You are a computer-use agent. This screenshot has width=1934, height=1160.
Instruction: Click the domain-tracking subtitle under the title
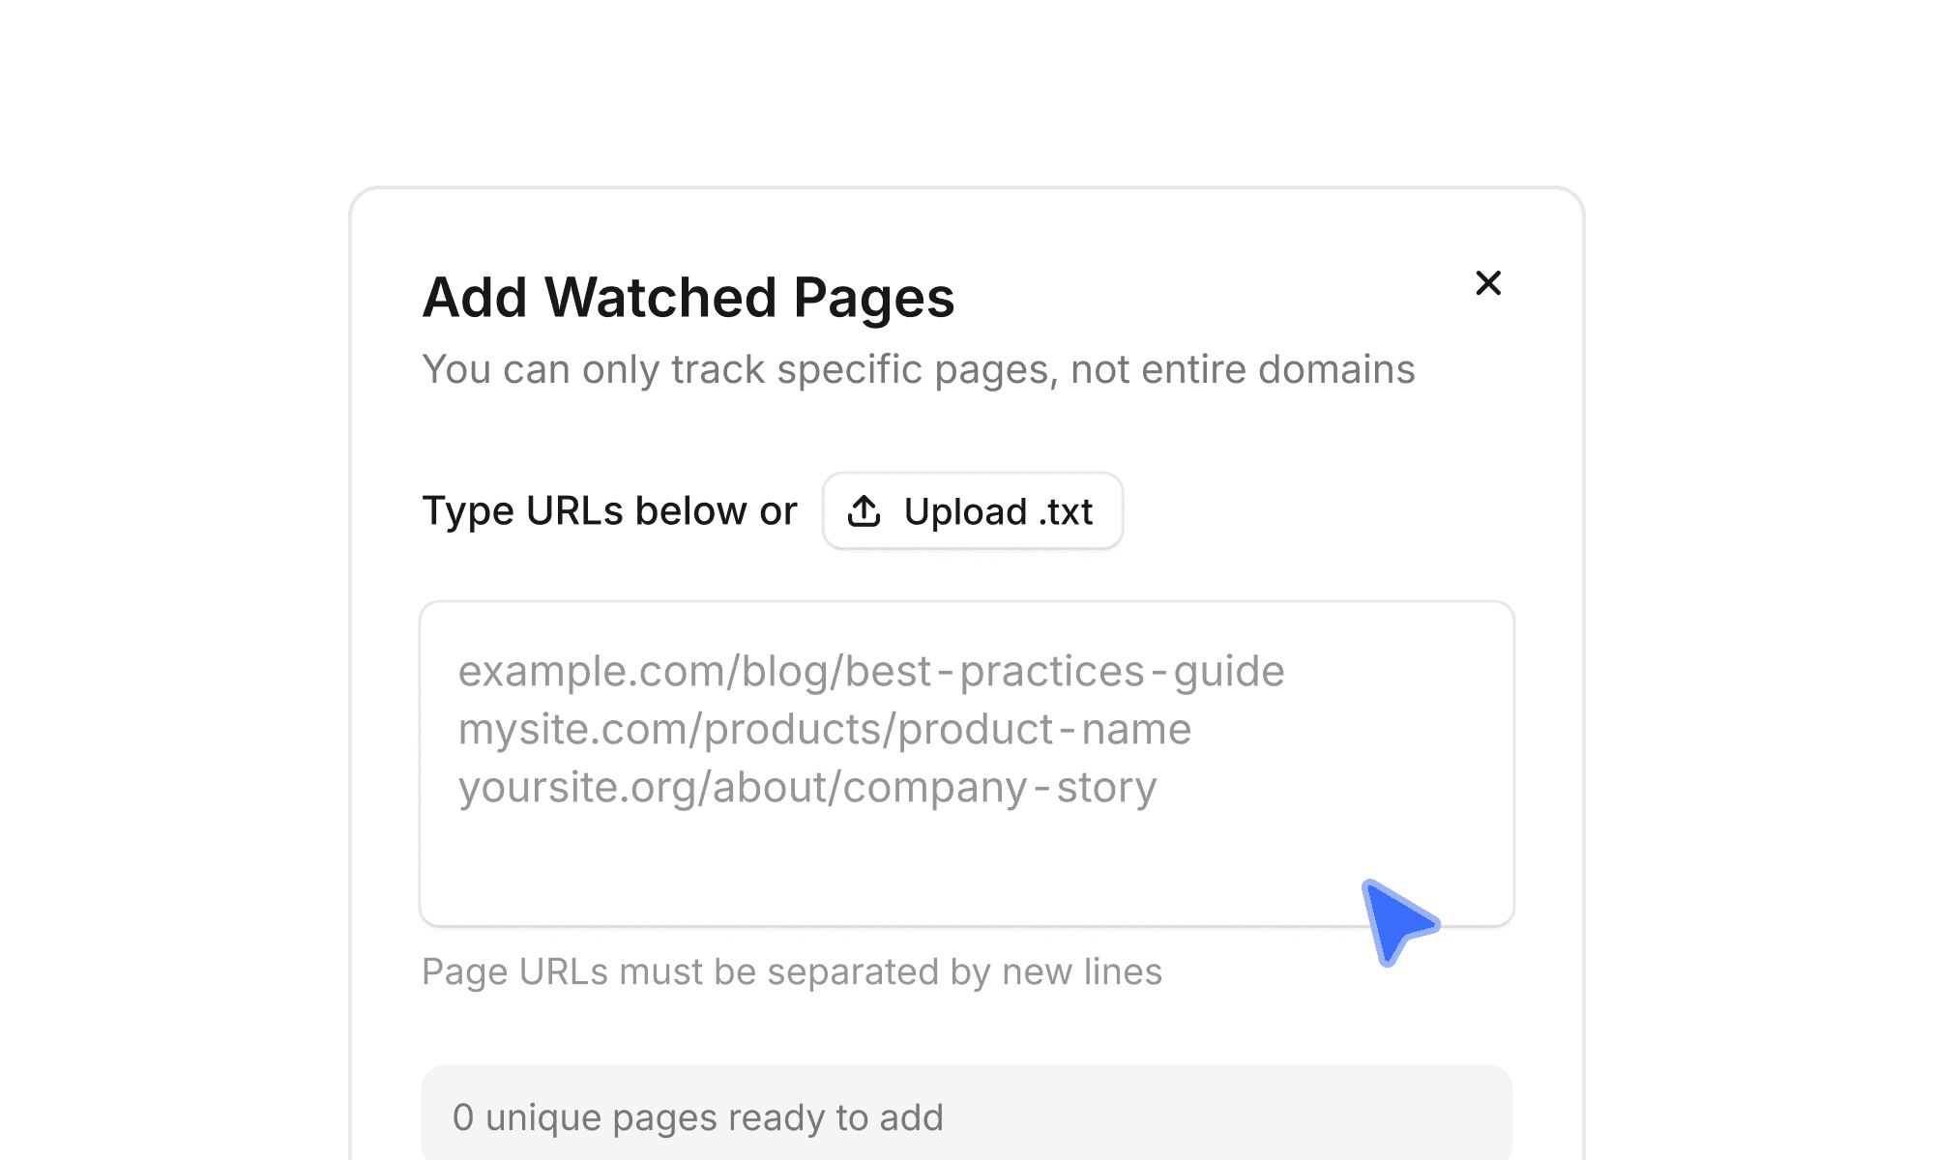point(919,369)
